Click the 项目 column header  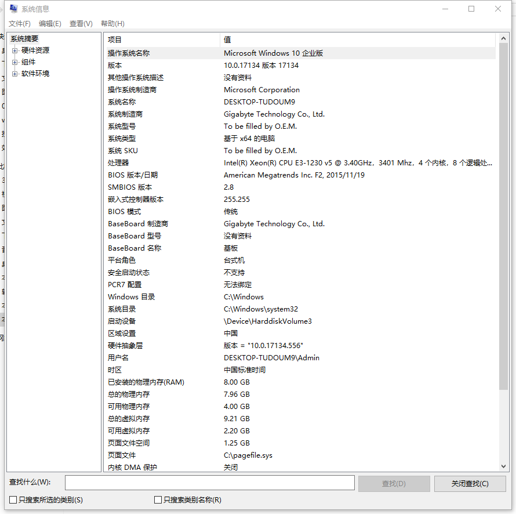pyautogui.click(x=162, y=40)
